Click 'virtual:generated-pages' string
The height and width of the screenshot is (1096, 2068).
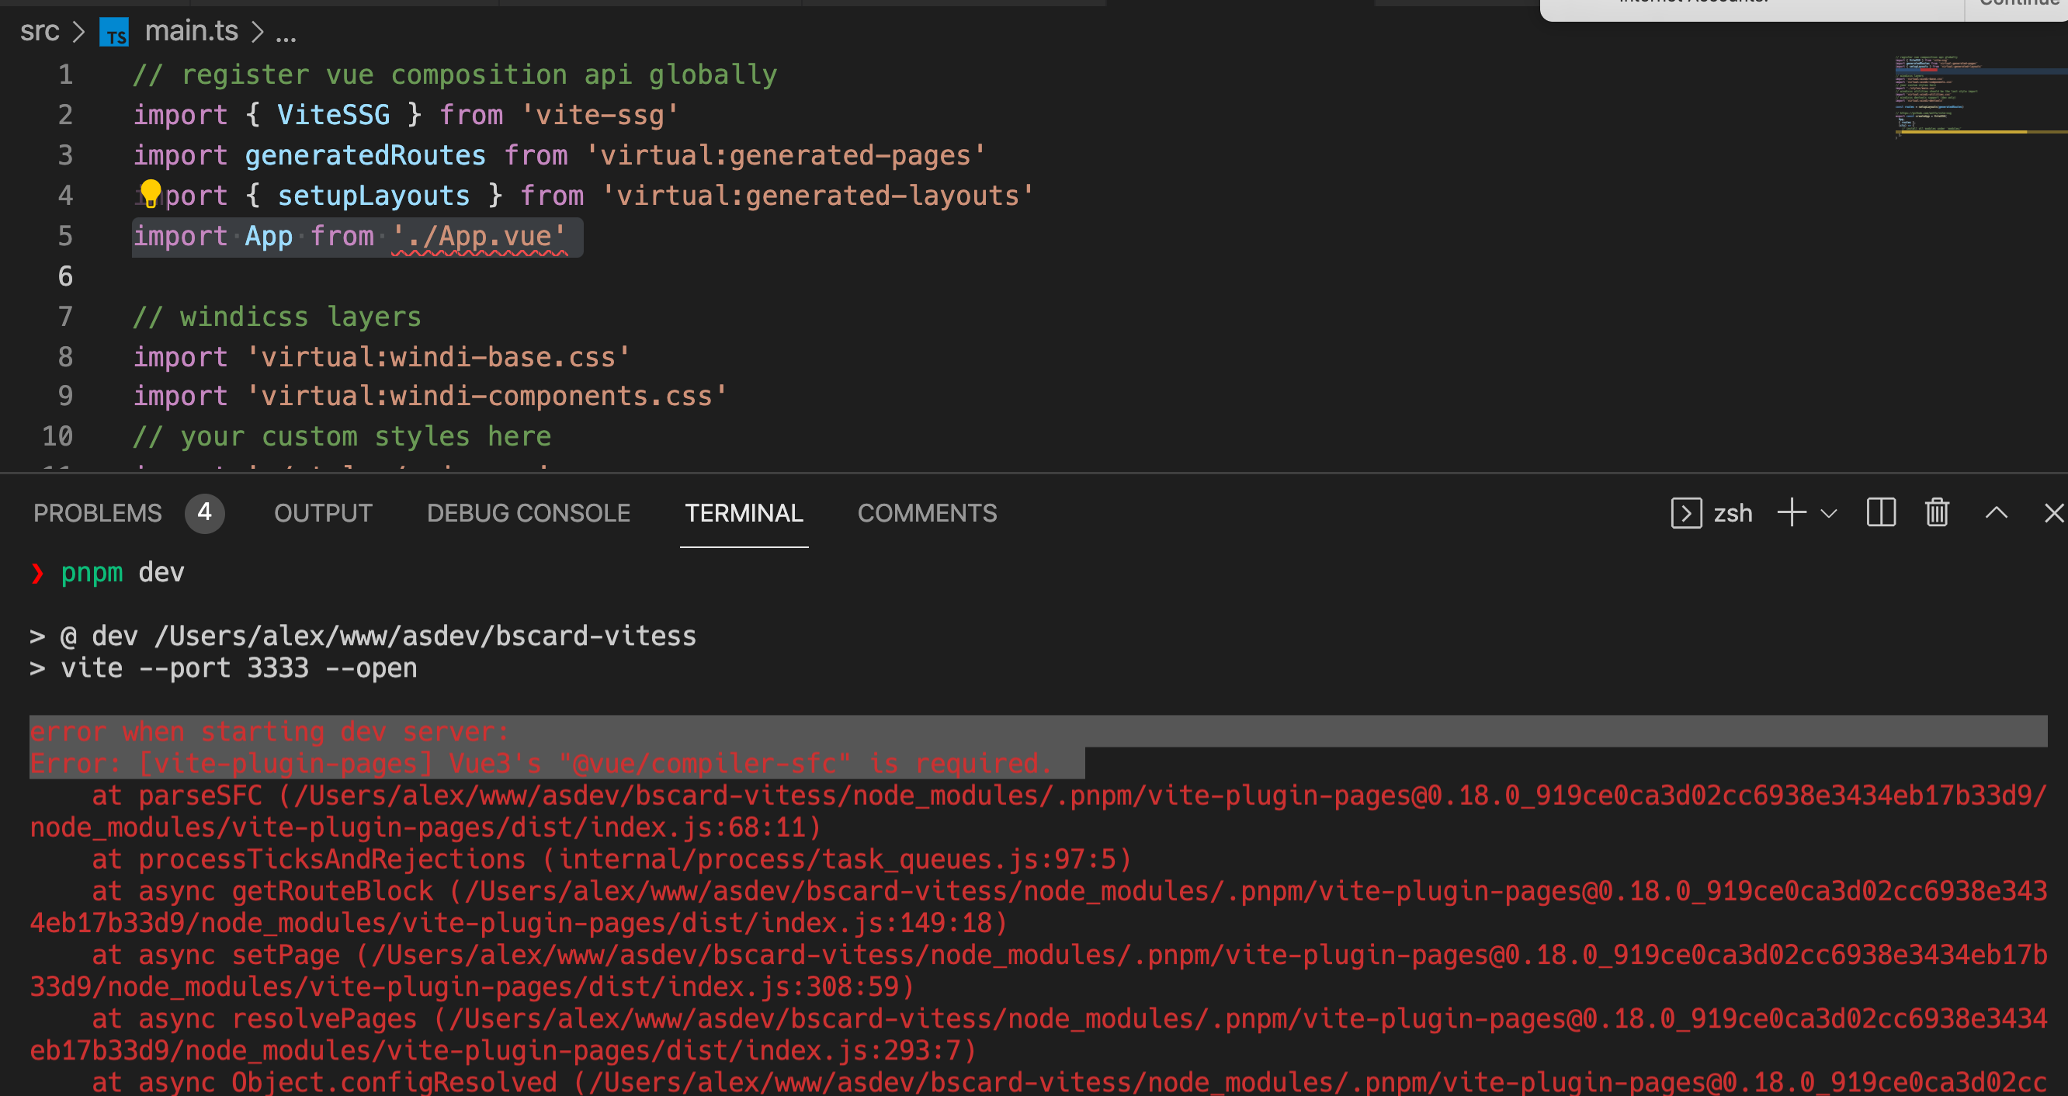tap(785, 155)
